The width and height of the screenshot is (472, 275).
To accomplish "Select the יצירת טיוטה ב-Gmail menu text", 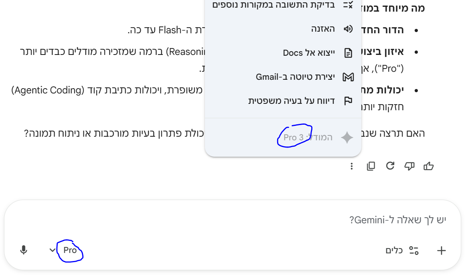I will pos(295,77).
